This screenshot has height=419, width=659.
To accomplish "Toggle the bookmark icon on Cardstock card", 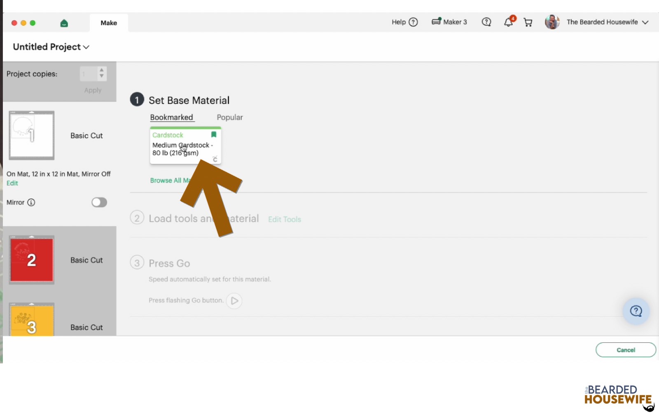I will coord(214,135).
